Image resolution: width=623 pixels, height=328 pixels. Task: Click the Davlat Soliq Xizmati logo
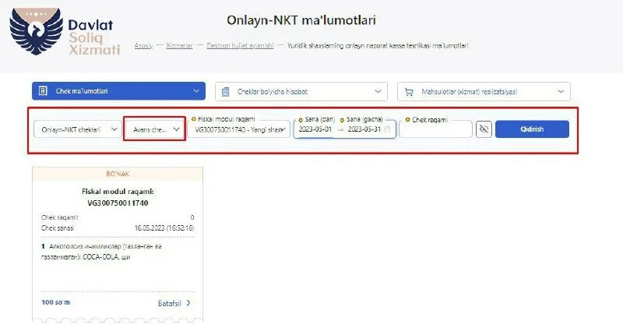(x=65, y=31)
